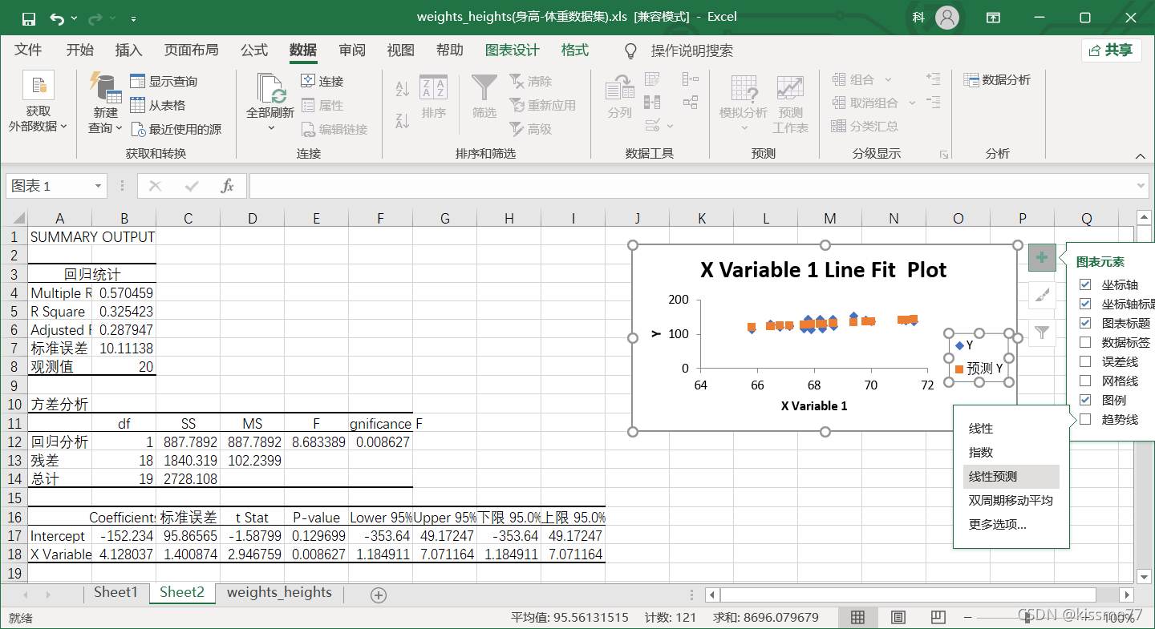Open the Undo history dropdown arrow
This screenshot has height=629, width=1155.
(x=75, y=18)
